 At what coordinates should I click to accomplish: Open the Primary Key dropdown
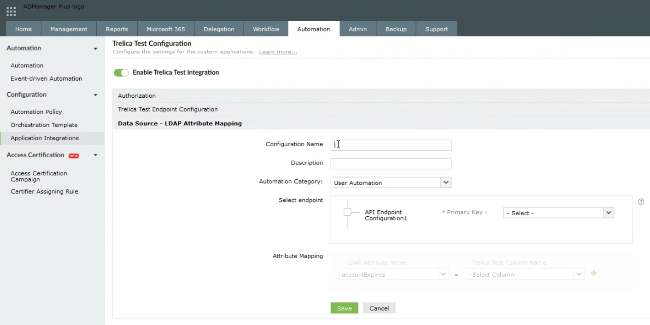coord(558,213)
